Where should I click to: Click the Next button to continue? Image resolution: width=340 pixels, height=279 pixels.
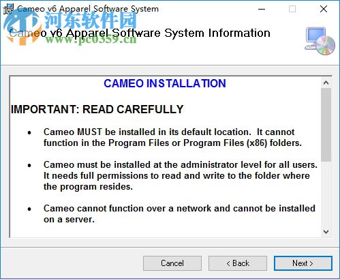click(x=303, y=263)
